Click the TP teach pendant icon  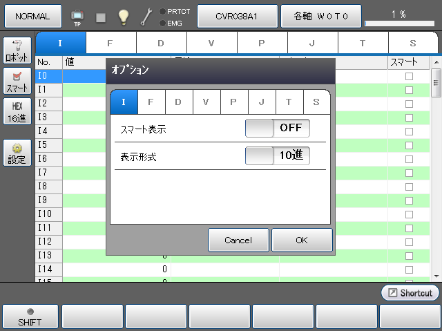tap(77, 17)
